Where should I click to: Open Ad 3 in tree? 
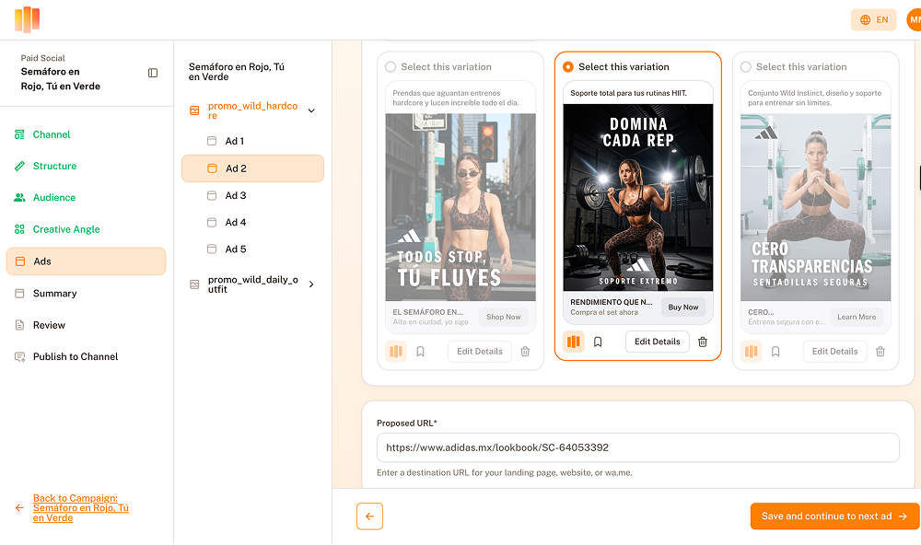tap(236, 195)
